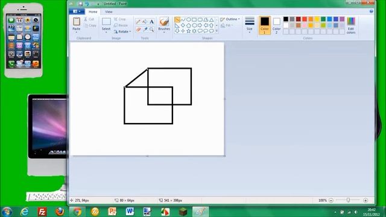Choose the Diamond shape
This screenshot has height=217, width=386.
pyautogui.click(x=183, y=25)
